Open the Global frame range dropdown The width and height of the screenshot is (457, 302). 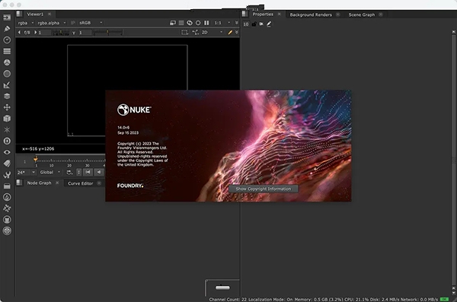coord(50,173)
